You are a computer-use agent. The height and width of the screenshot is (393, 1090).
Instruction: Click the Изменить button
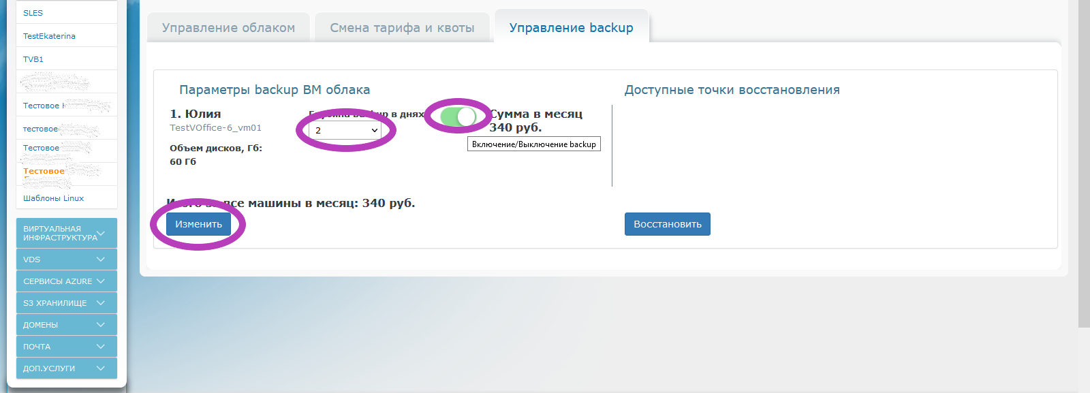[198, 224]
